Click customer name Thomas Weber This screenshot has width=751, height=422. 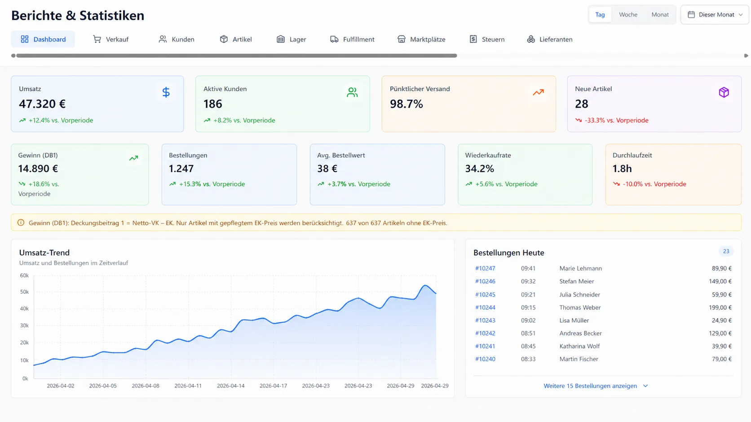tap(580, 308)
